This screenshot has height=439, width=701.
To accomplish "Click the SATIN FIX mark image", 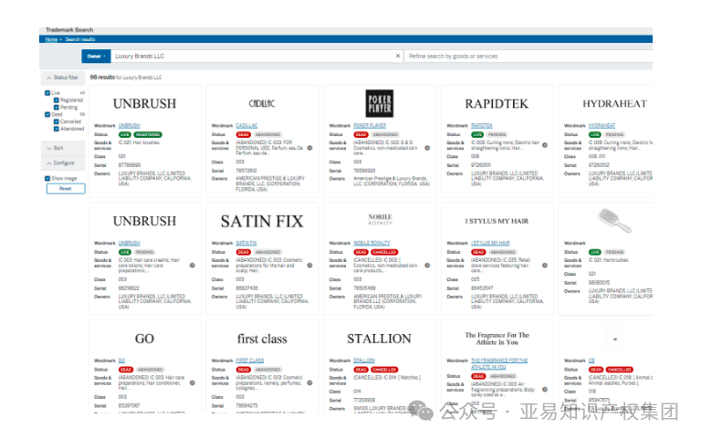I will pos(262,221).
